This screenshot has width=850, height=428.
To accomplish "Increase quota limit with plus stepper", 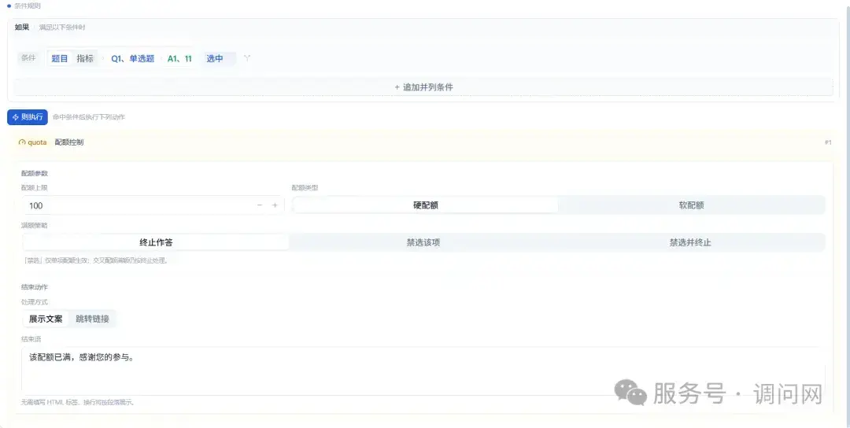I will pyautogui.click(x=275, y=205).
